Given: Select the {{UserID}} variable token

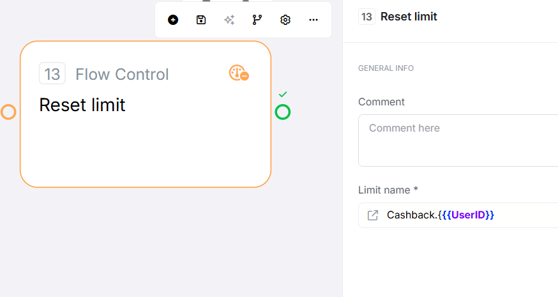Looking at the screenshot, I should [468, 215].
